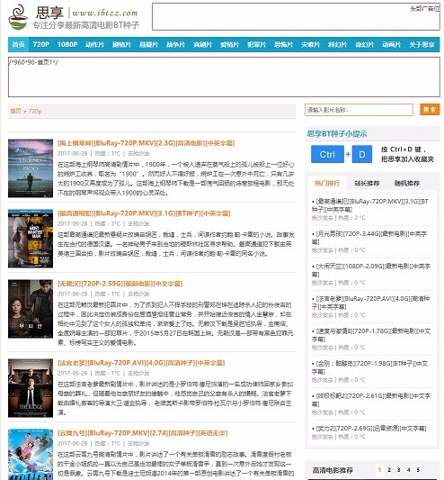This screenshot has width=444, height=480.
Task: Click 去抢沙发 under 海上钢琴师 entry
Action: [138, 153]
